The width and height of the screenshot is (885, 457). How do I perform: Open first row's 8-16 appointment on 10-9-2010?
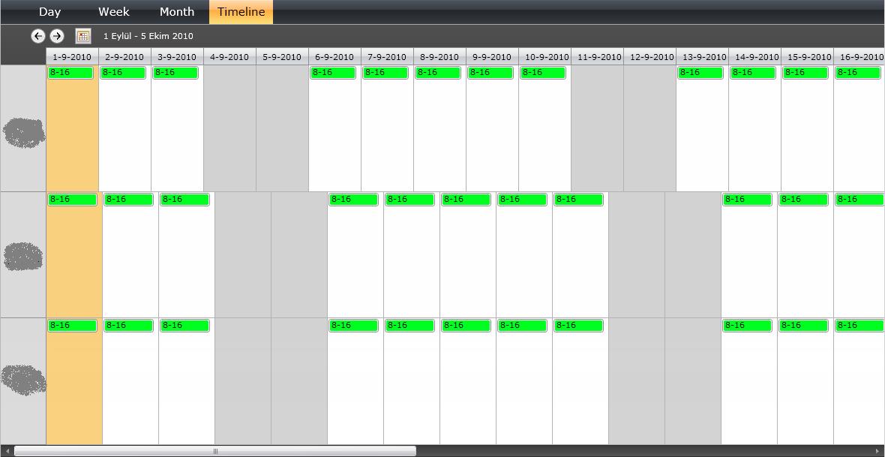[x=543, y=73]
